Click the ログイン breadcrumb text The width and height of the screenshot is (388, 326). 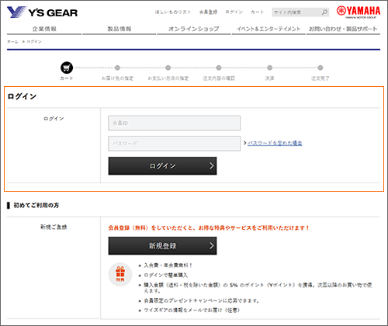pos(34,42)
